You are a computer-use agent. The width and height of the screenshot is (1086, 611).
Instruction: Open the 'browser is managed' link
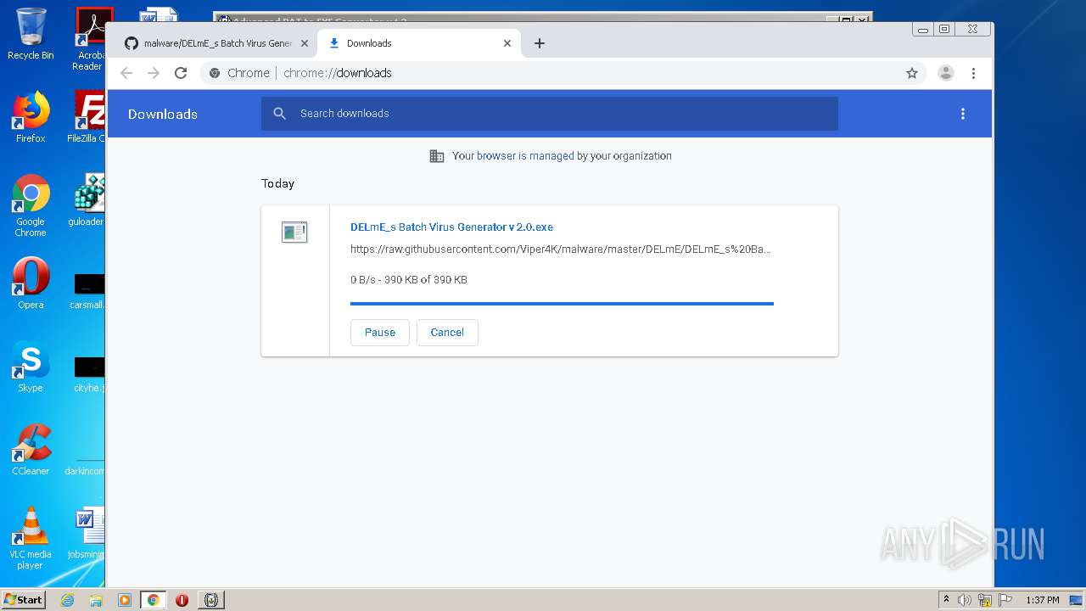click(x=525, y=156)
